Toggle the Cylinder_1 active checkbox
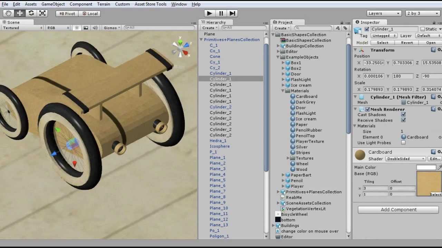This screenshot has width=442, height=248. point(367,29)
